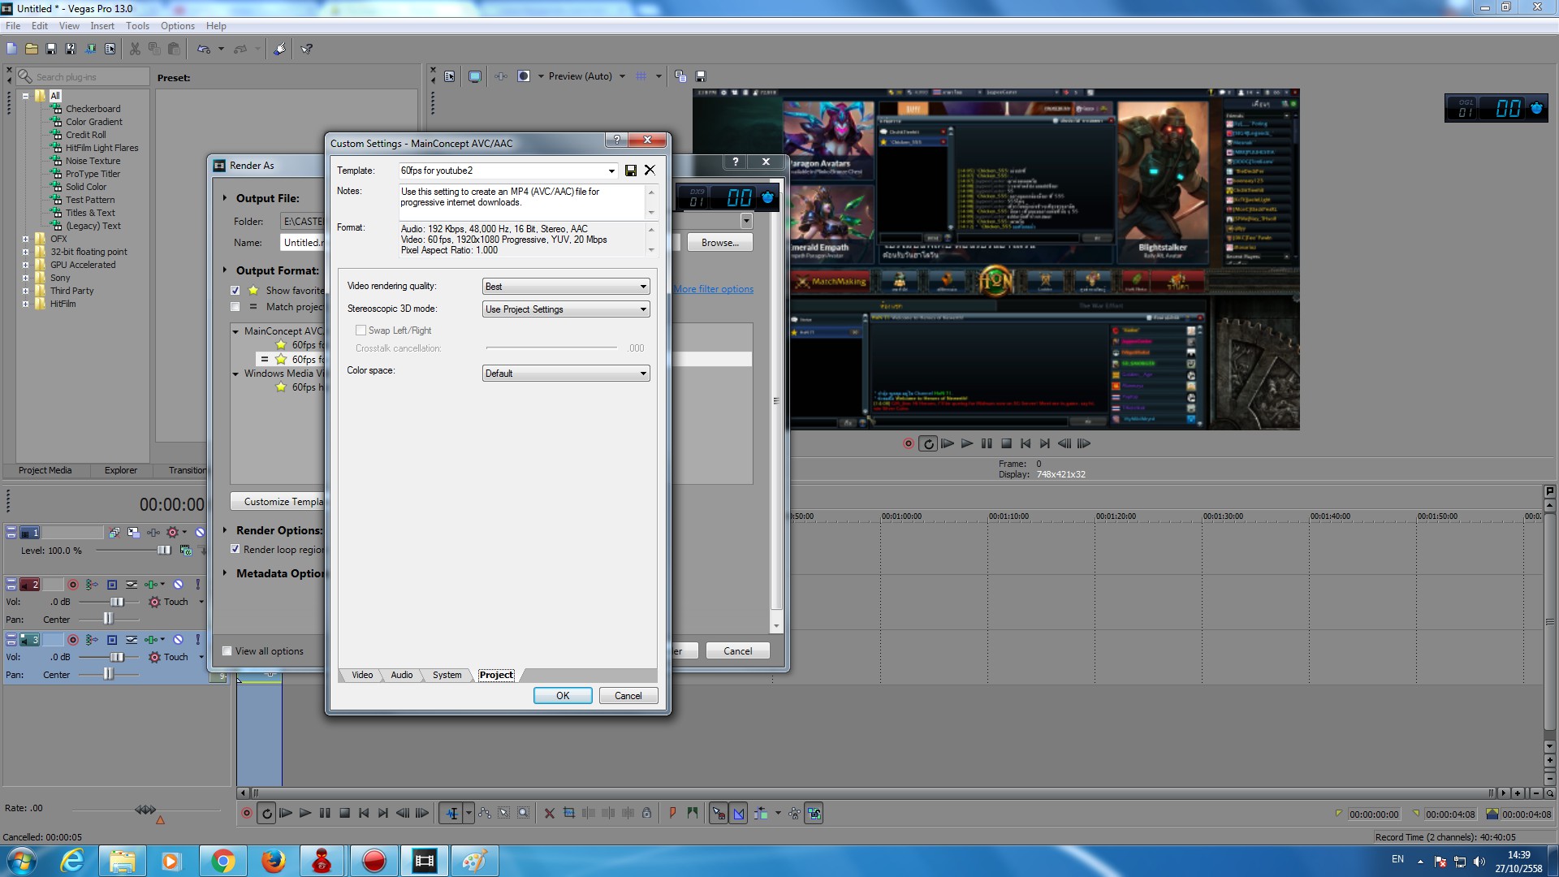Click the Play button in timeline transport bar
This screenshot has width=1559, height=877.
[x=304, y=813]
